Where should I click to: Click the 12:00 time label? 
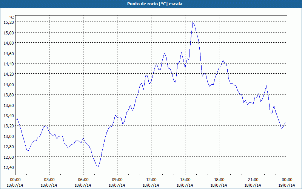pos(151,180)
